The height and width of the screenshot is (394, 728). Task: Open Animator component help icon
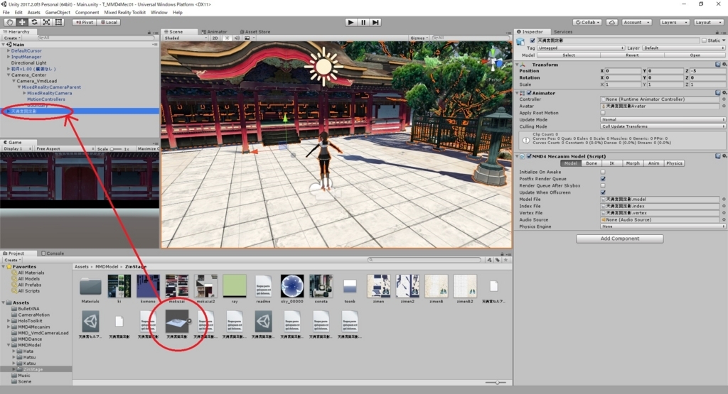tap(718, 93)
